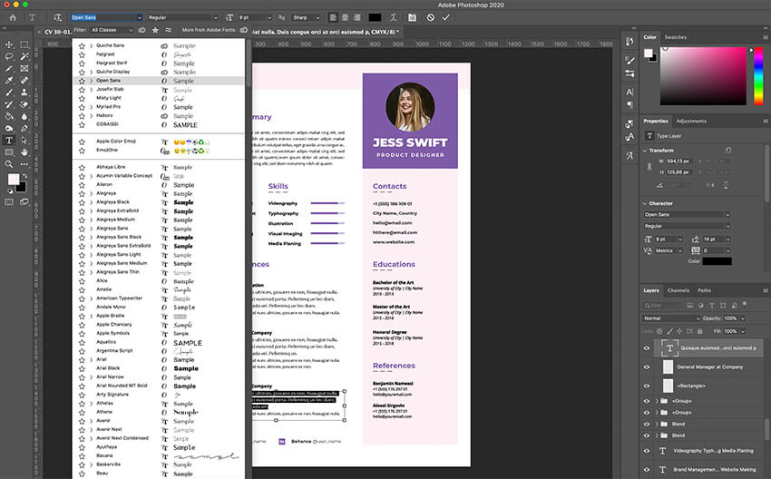Browse More from Adobe Fonts cloud icon
Screen dimensions: 771x479
point(243,30)
